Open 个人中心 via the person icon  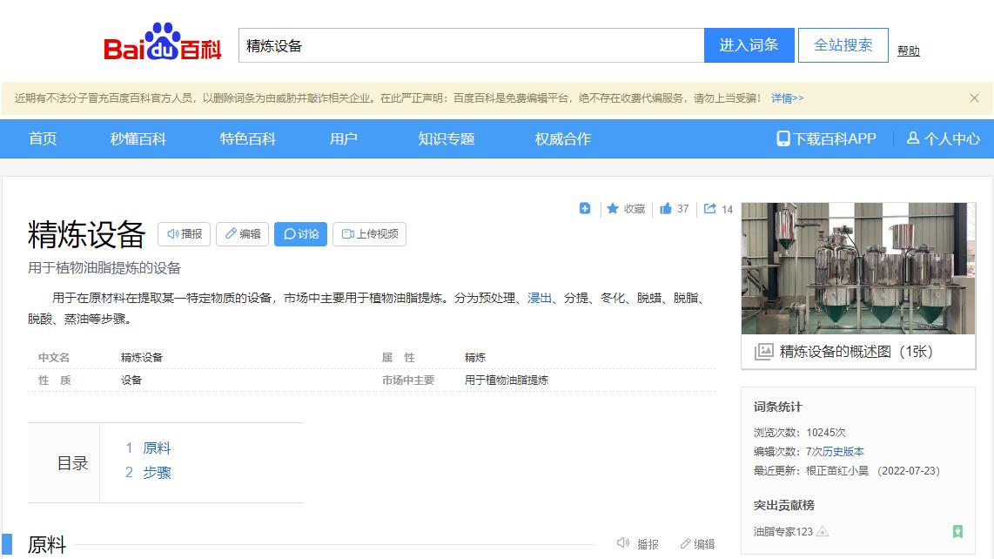point(944,138)
